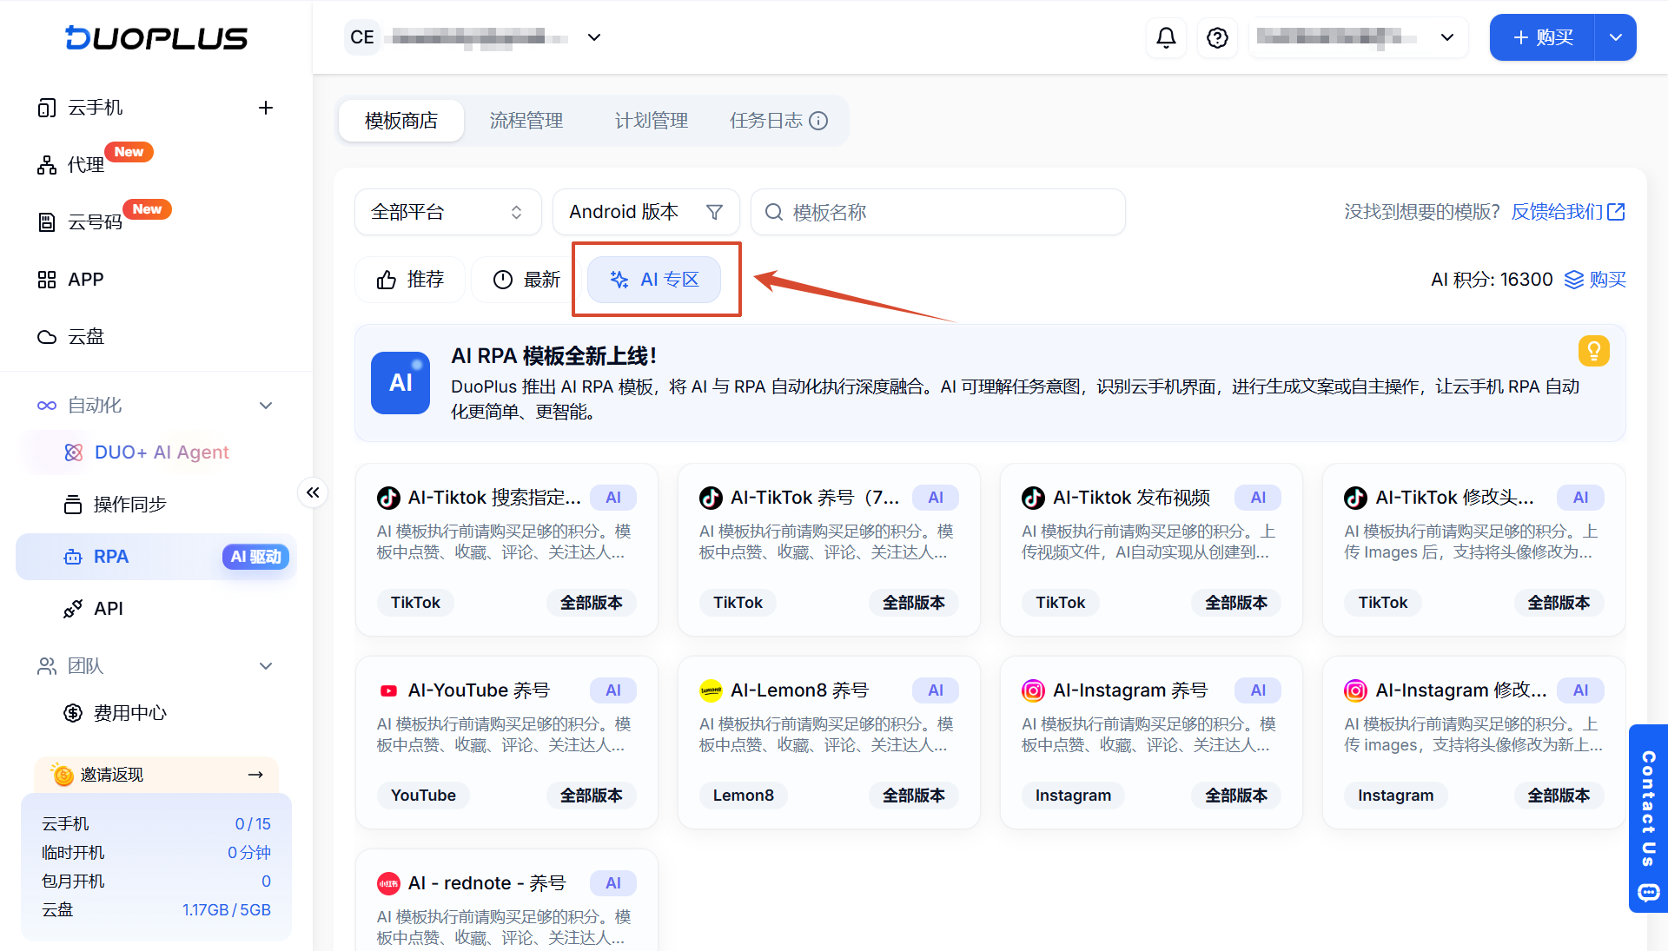Select the 最新 filter
1668x951 pixels.
(526, 280)
